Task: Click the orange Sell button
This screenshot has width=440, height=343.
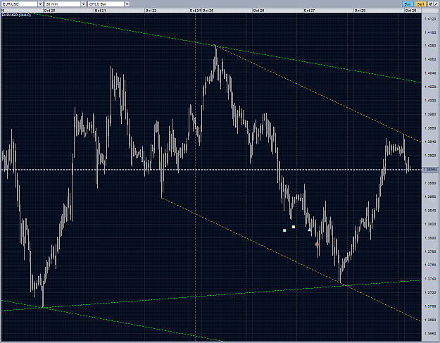Action: pyautogui.click(x=420, y=4)
